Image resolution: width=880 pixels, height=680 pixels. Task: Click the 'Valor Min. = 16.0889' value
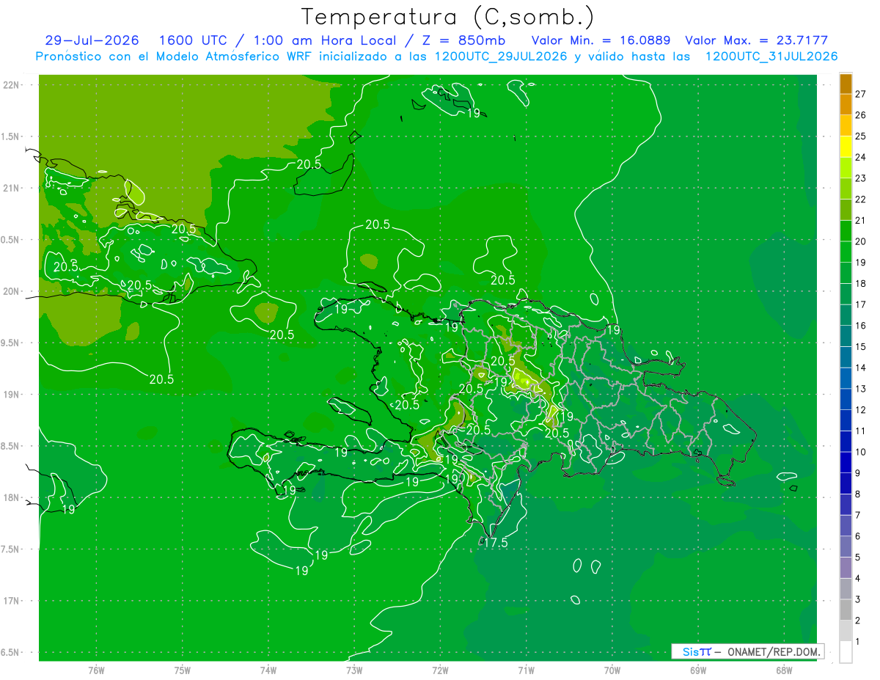[601, 40]
